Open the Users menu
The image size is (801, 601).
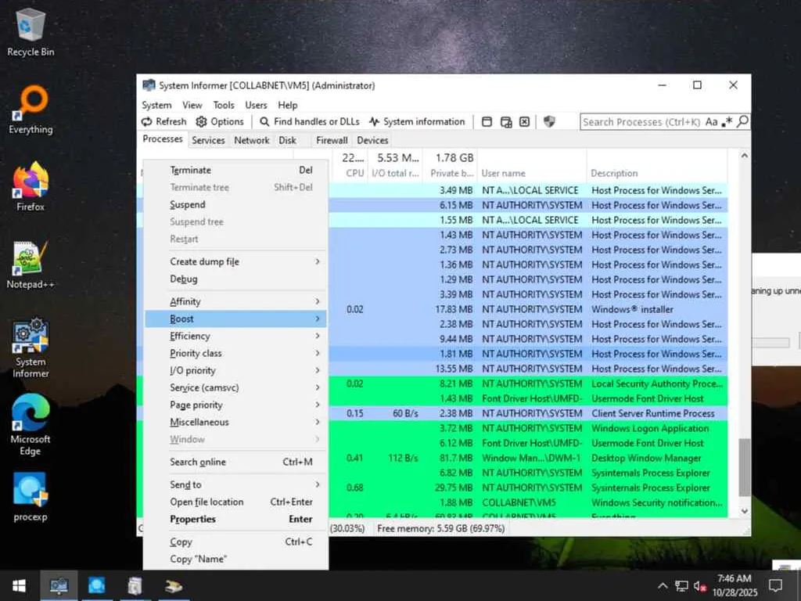(256, 105)
